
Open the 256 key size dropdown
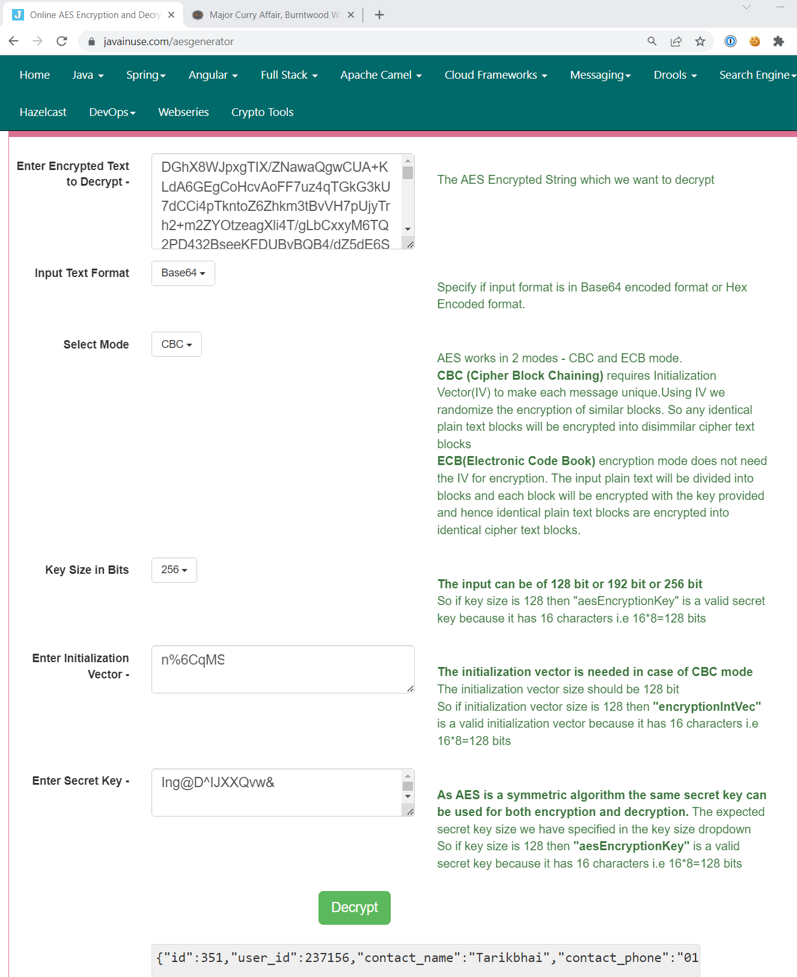tap(174, 570)
